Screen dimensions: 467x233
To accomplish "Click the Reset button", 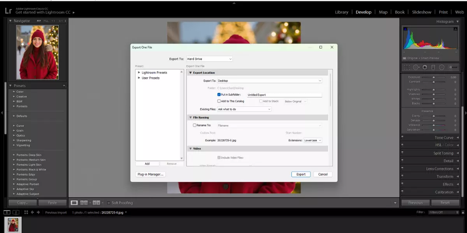I will tap(445, 203).
